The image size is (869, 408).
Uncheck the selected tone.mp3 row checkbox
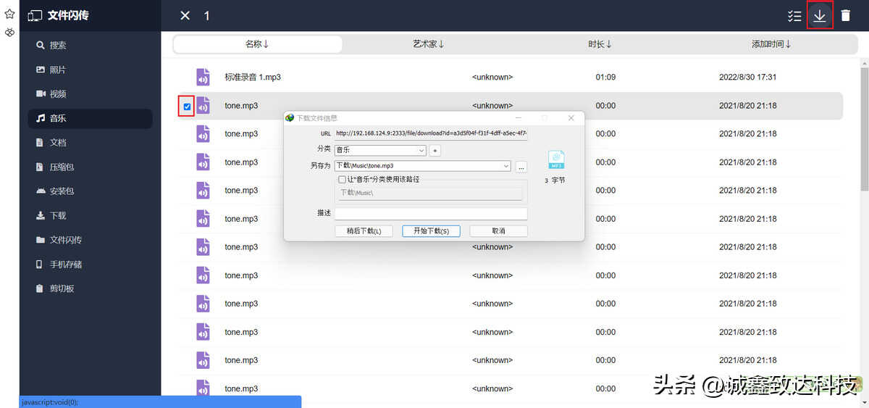tap(187, 107)
